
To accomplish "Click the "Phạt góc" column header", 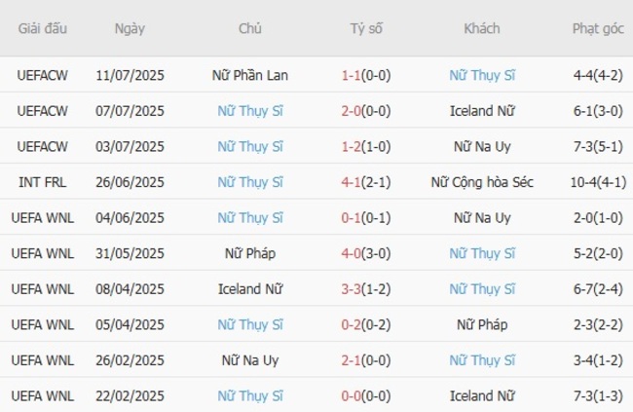I will [598, 28].
